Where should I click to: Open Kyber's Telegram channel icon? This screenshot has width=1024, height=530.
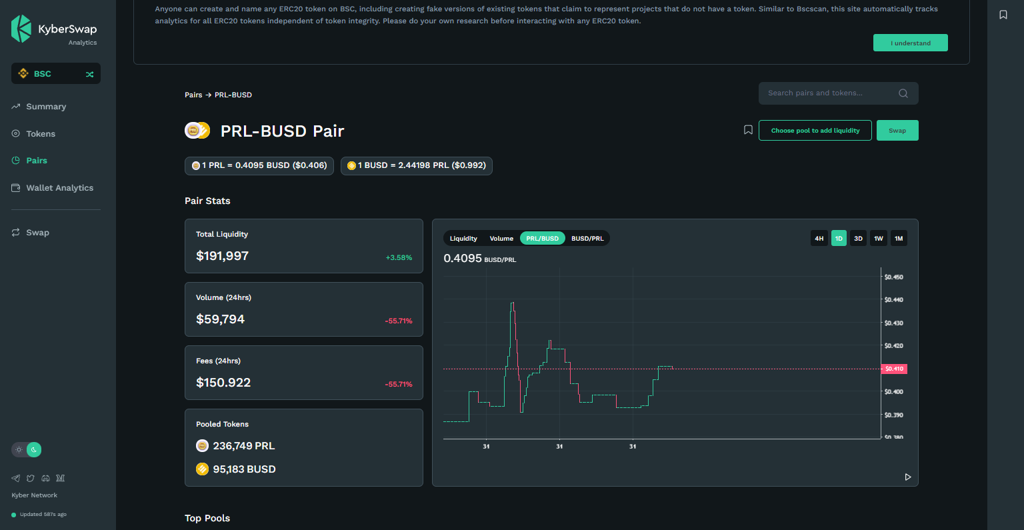16,478
